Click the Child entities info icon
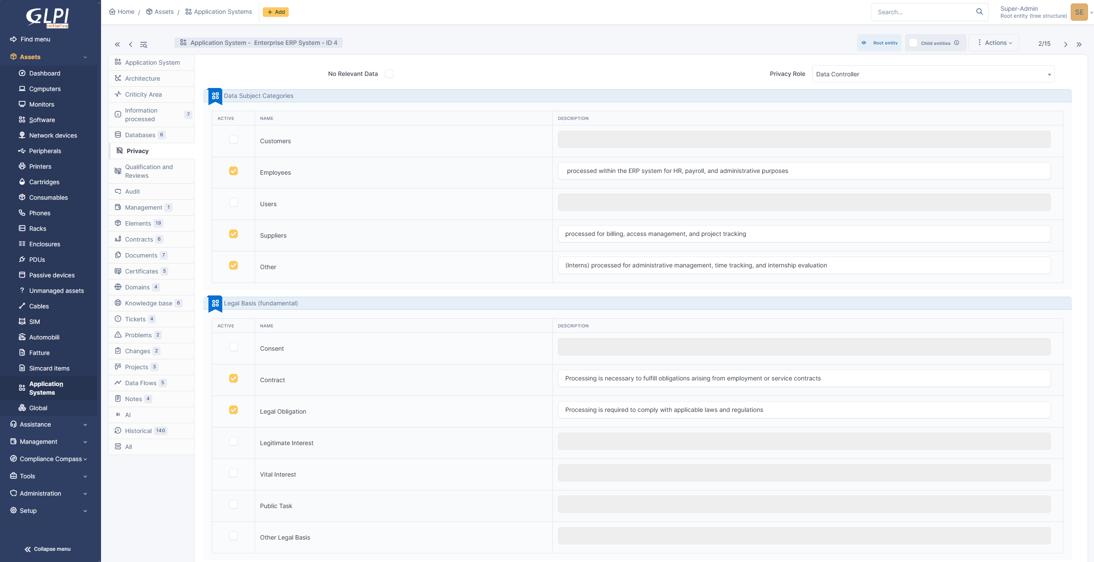This screenshot has height=562, width=1094. coord(957,43)
